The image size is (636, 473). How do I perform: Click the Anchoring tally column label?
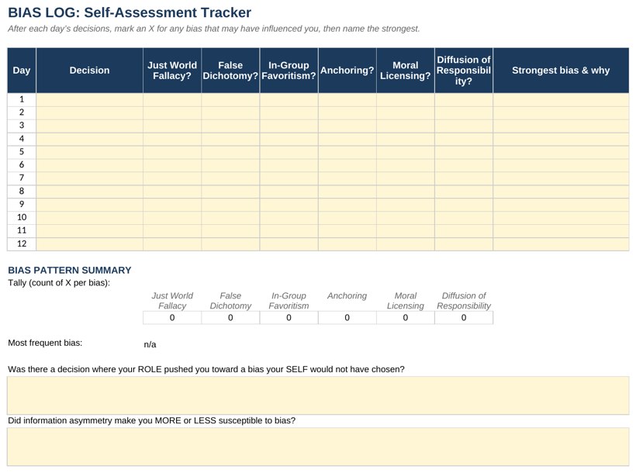pyautogui.click(x=347, y=295)
